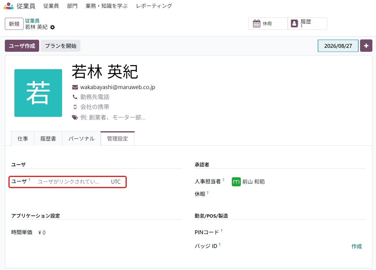The width and height of the screenshot is (376, 270).
Task: Open the 従業員 top menu item
Action: click(51, 6)
